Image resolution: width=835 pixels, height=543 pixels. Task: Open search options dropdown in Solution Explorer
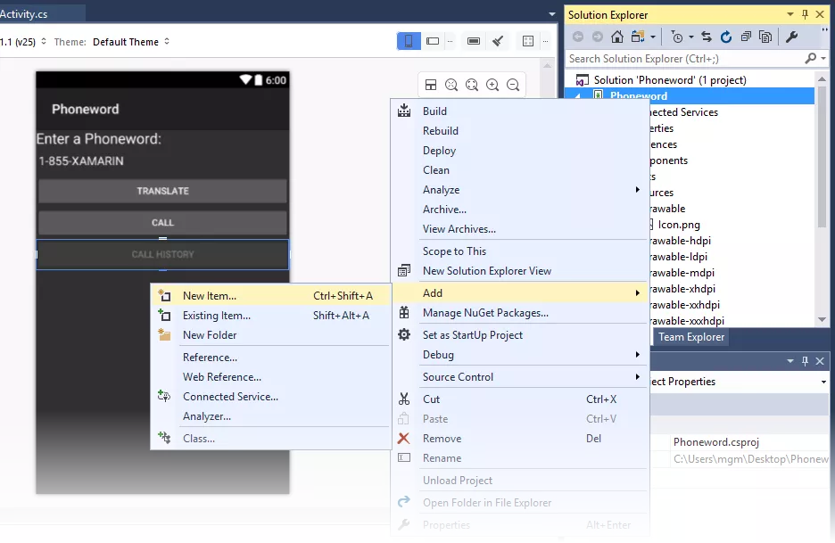[823, 59]
